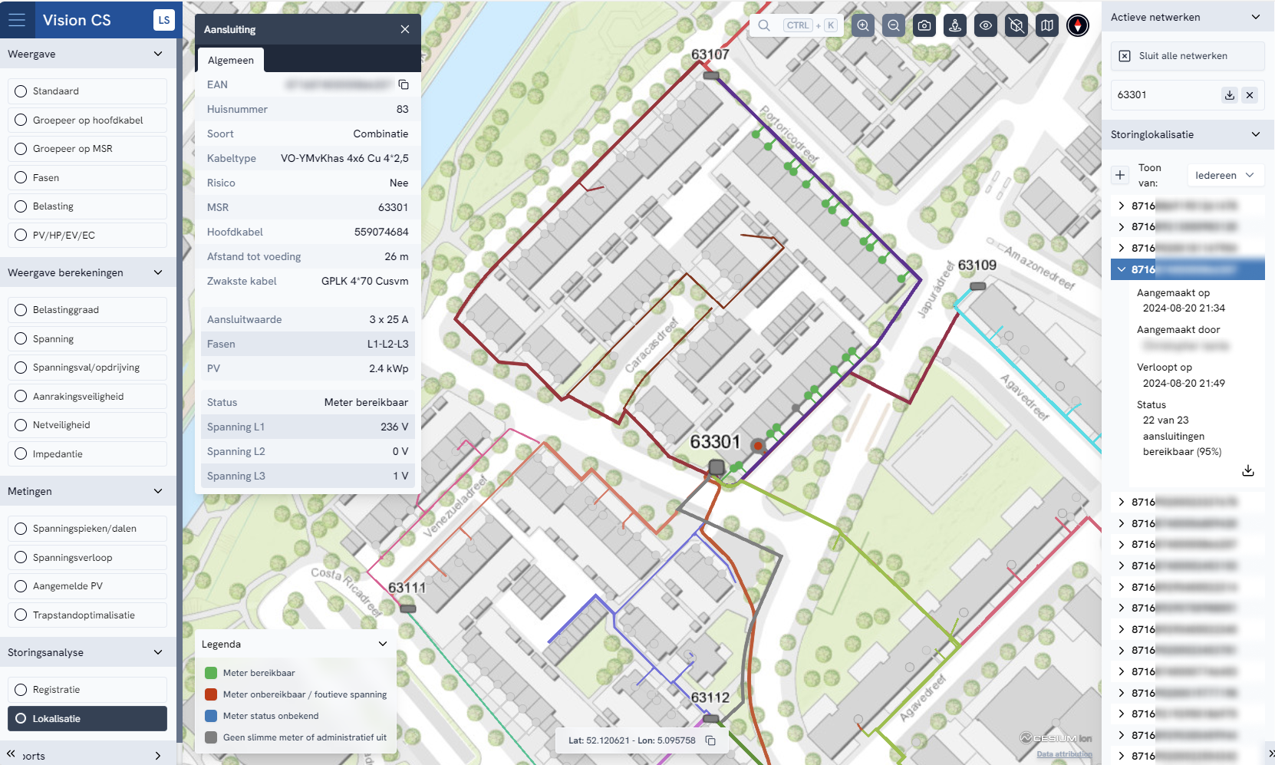Open the Iedereen dropdown
Viewport: 1275px width, 765px height.
point(1224,175)
